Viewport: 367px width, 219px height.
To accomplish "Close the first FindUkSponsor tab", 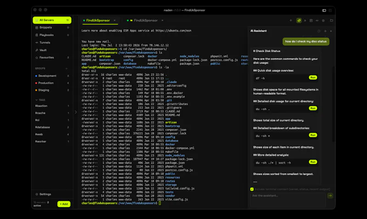I will [114, 21].
